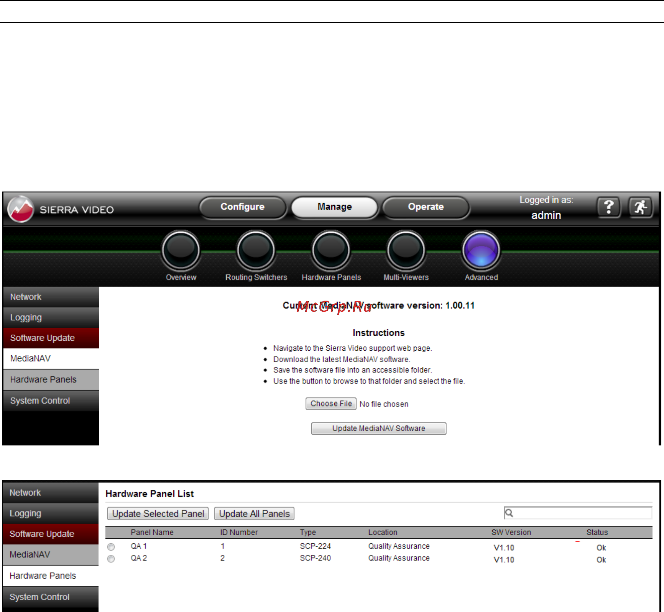
Task: Click the Sierra Video logo icon
Action: point(21,209)
